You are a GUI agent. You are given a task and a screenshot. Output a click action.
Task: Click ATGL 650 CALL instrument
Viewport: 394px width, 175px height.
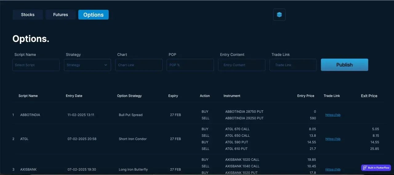pyautogui.click(x=237, y=135)
